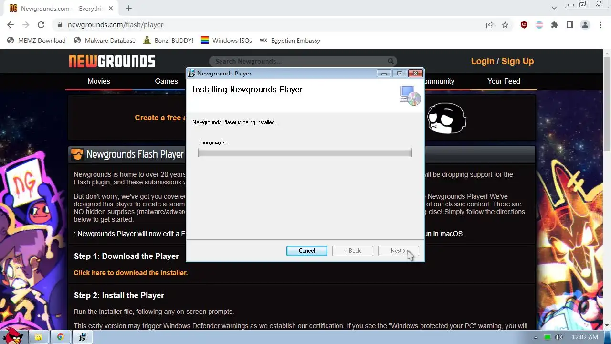Open the striped flag extension icon
The width and height of the screenshot is (611, 344).
(539, 25)
